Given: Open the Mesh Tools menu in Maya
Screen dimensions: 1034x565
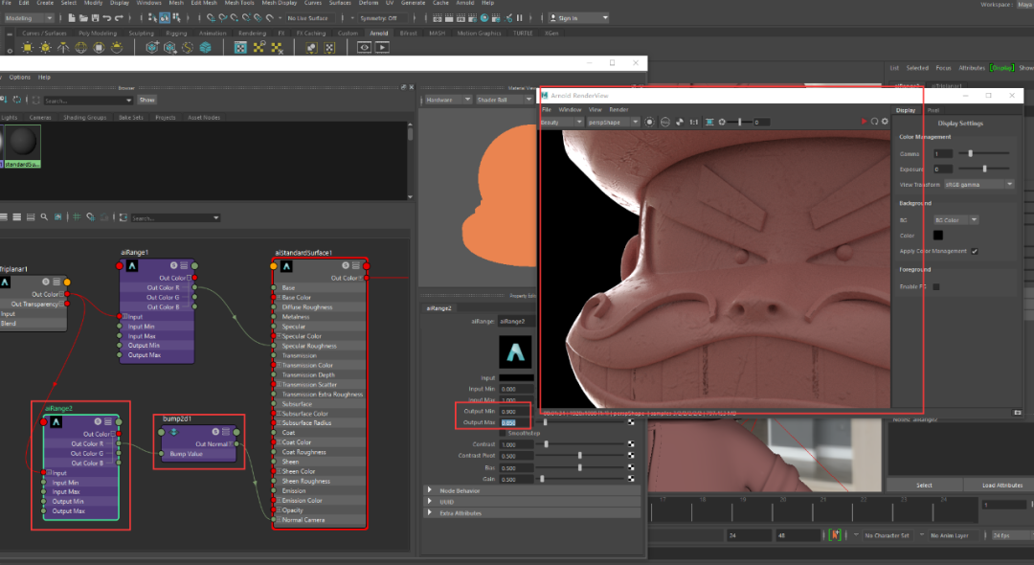Looking at the screenshot, I should pos(238,3).
